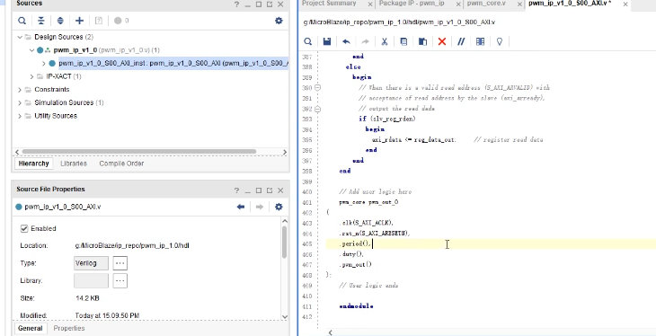Open the pwm_core.v editor tab
This screenshot has height=336, width=656.
coord(486,4)
